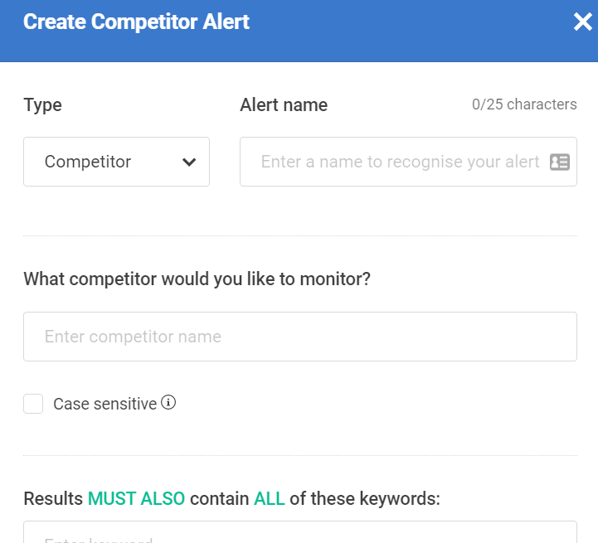Click the contact card icon in Alert name field
Screen dimensions: 598x543
(560, 162)
